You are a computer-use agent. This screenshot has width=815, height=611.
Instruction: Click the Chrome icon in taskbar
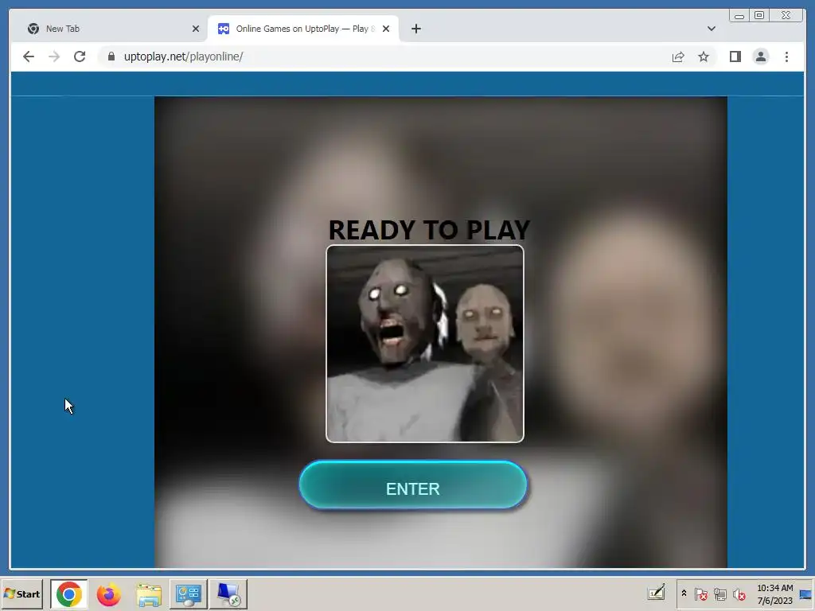click(x=69, y=593)
